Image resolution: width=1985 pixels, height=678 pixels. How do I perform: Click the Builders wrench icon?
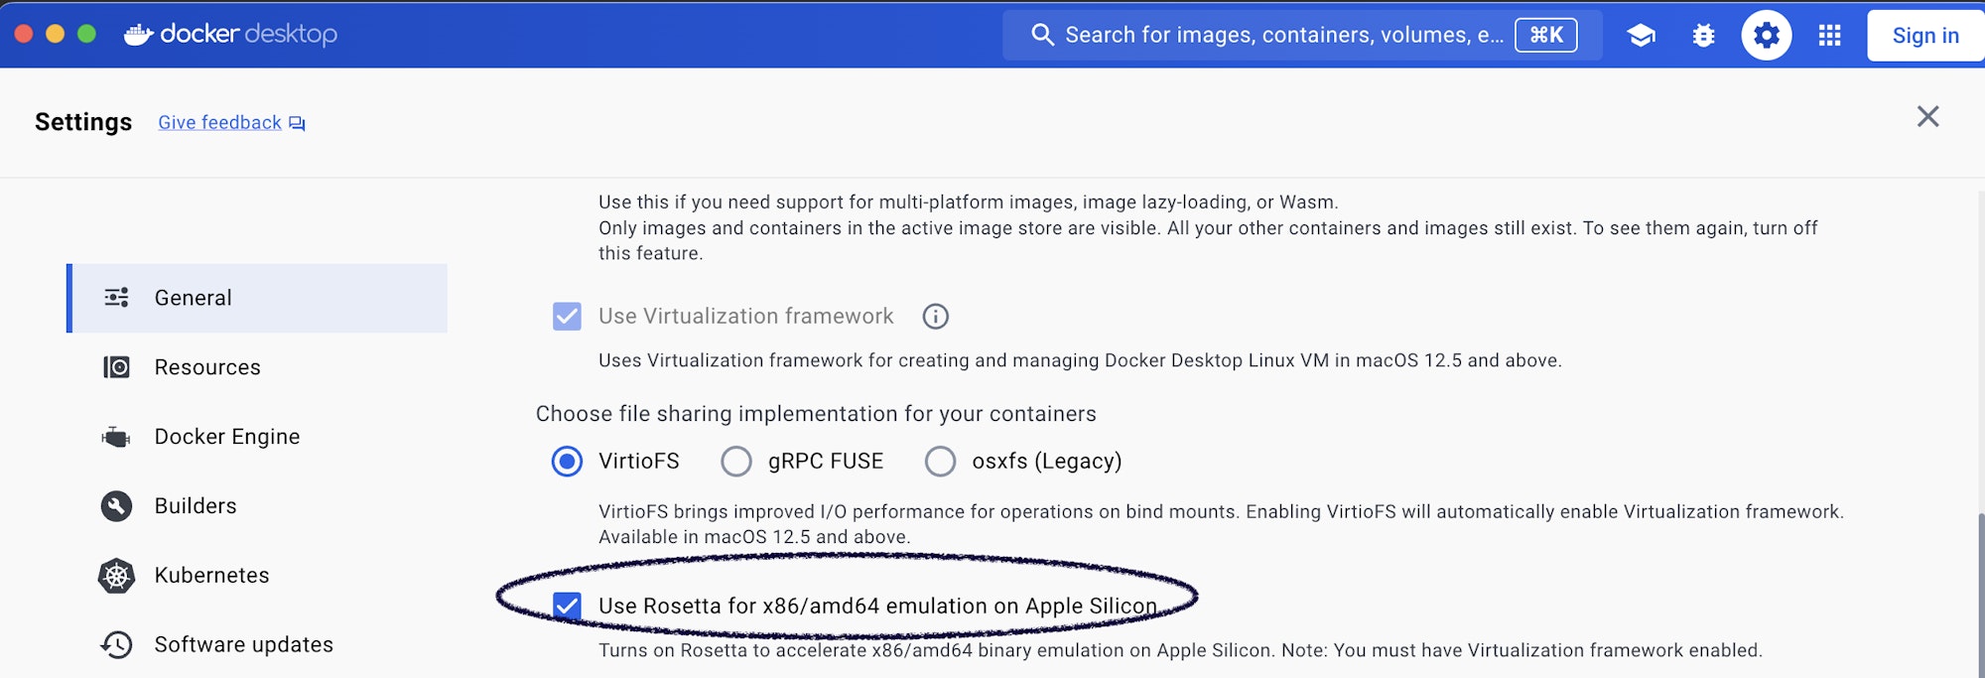(116, 506)
